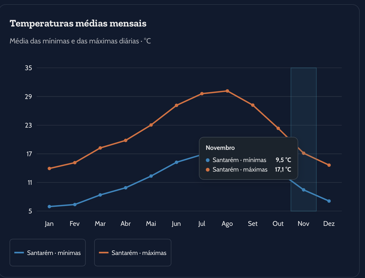This screenshot has width=365, height=278.
Task: Select the orange máximas point for August
Action: [227, 91]
